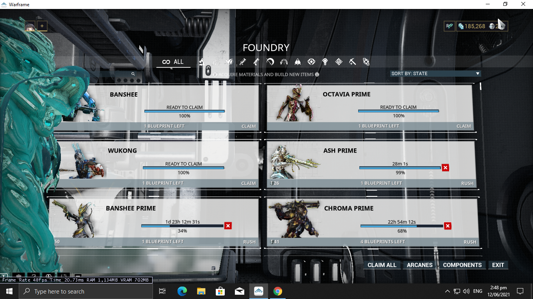Open the pistol-shaped secondary weapons category
Viewport: 533px width, 299px height.
[256, 62]
